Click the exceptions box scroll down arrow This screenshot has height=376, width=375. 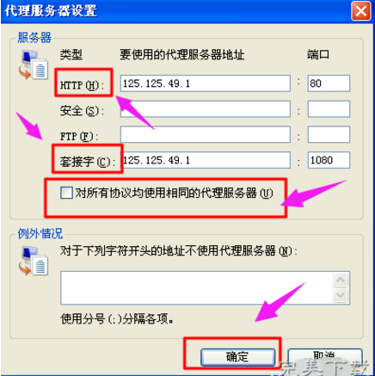click(341, 295)
